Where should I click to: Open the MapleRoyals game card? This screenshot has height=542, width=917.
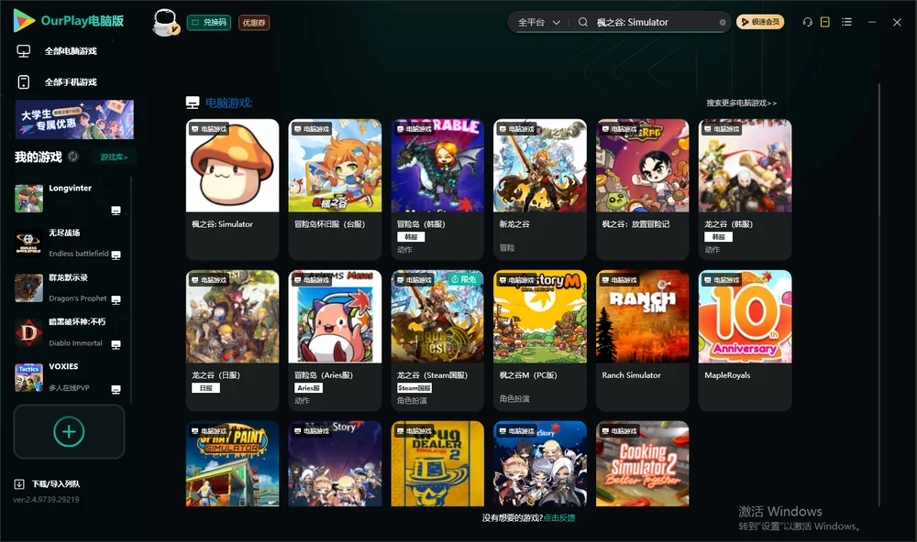745,341
